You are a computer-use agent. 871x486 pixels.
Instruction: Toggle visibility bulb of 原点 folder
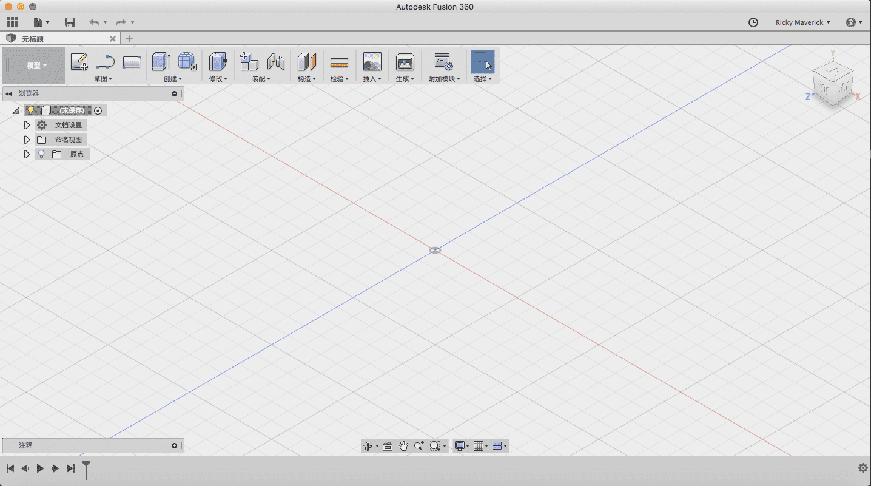[41, 154]
